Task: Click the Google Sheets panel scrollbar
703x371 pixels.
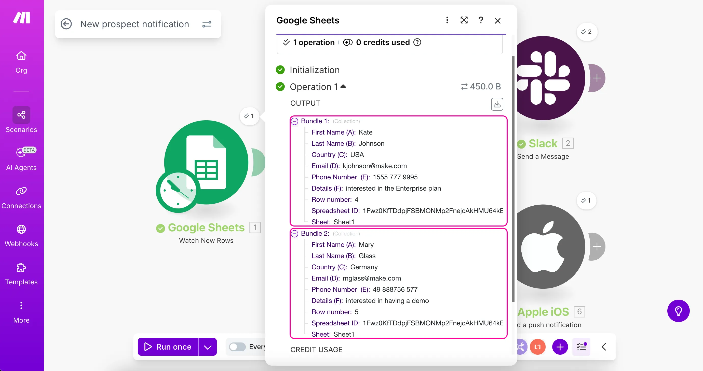Action: click(x=513, y=179)
